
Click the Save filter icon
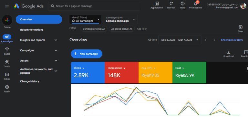coord(241,27)
